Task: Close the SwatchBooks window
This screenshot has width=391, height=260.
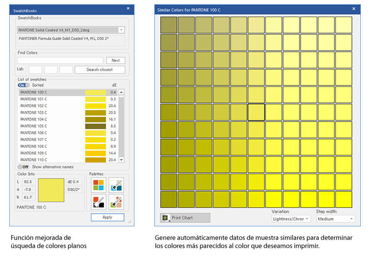Action: tap(128, 8)
